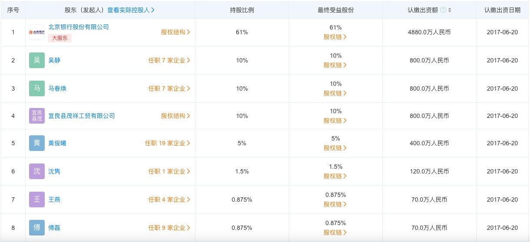Click the 大股东 tag label
Screen dimensions: 530x242
coord(60,38)
